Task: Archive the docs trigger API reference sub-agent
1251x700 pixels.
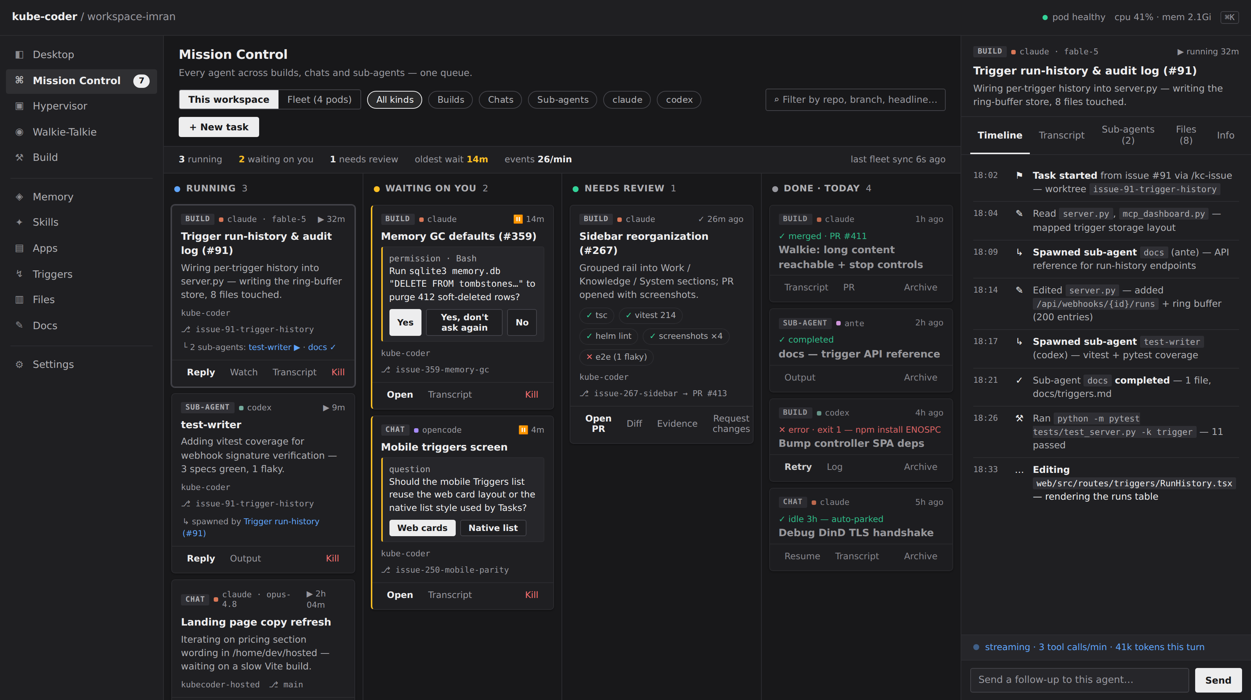Action: (x=920, y=378)
